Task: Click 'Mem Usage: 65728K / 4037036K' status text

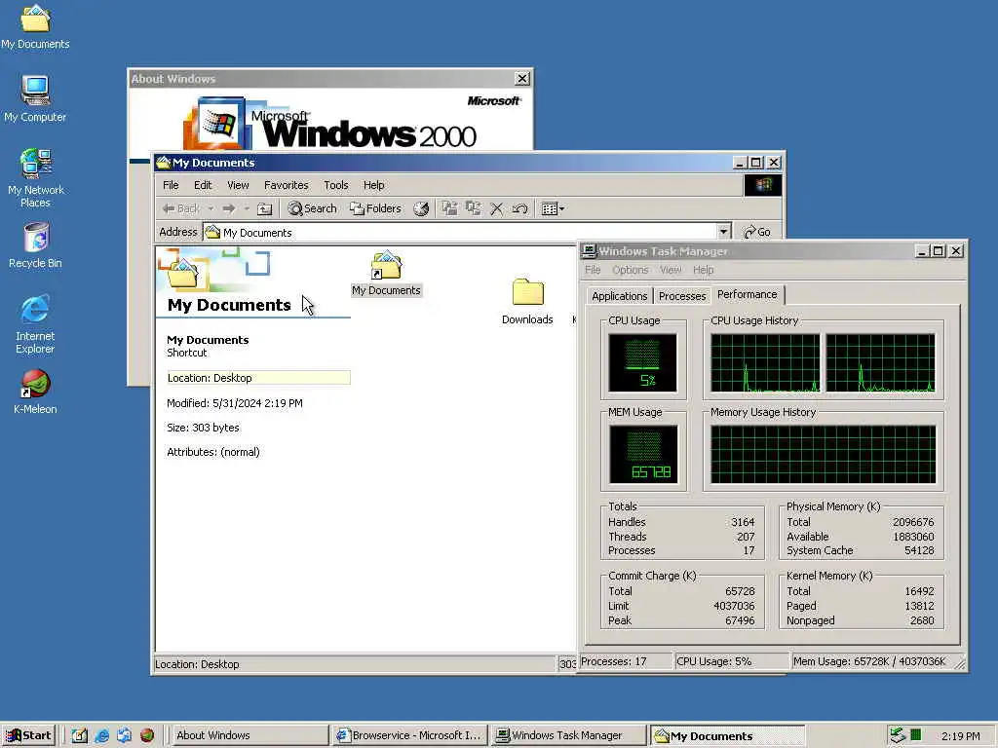Action: [x=869, y=661]
